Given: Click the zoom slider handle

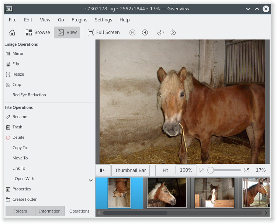Looking at the screenshot, I should point(211,170).
